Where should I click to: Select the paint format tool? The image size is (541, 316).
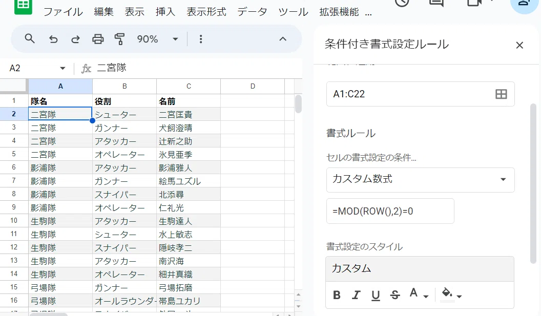tap(119, 39)
